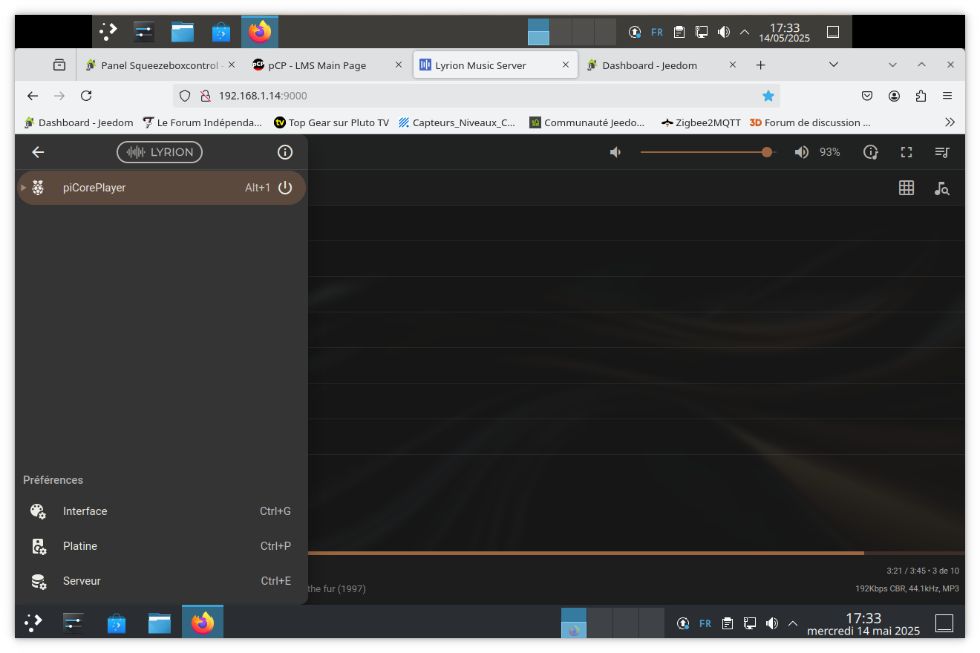Open Capteurs_Niveaux_C... bookmark

[457, 122]
